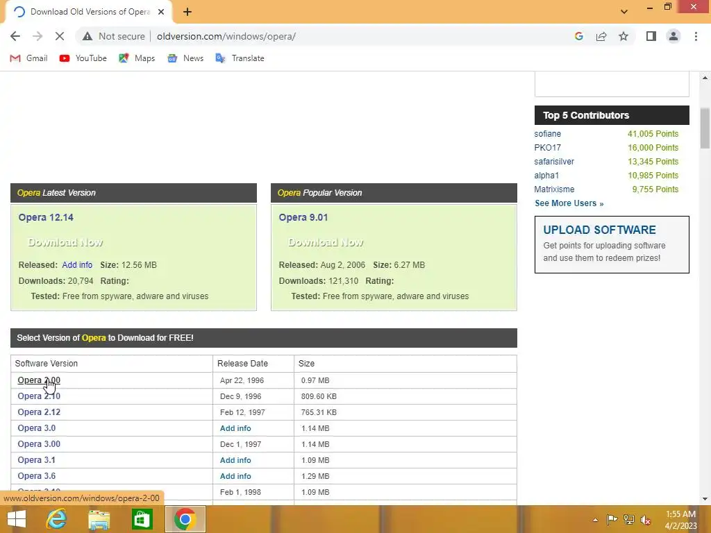Click See More Users link

point(569,203)
